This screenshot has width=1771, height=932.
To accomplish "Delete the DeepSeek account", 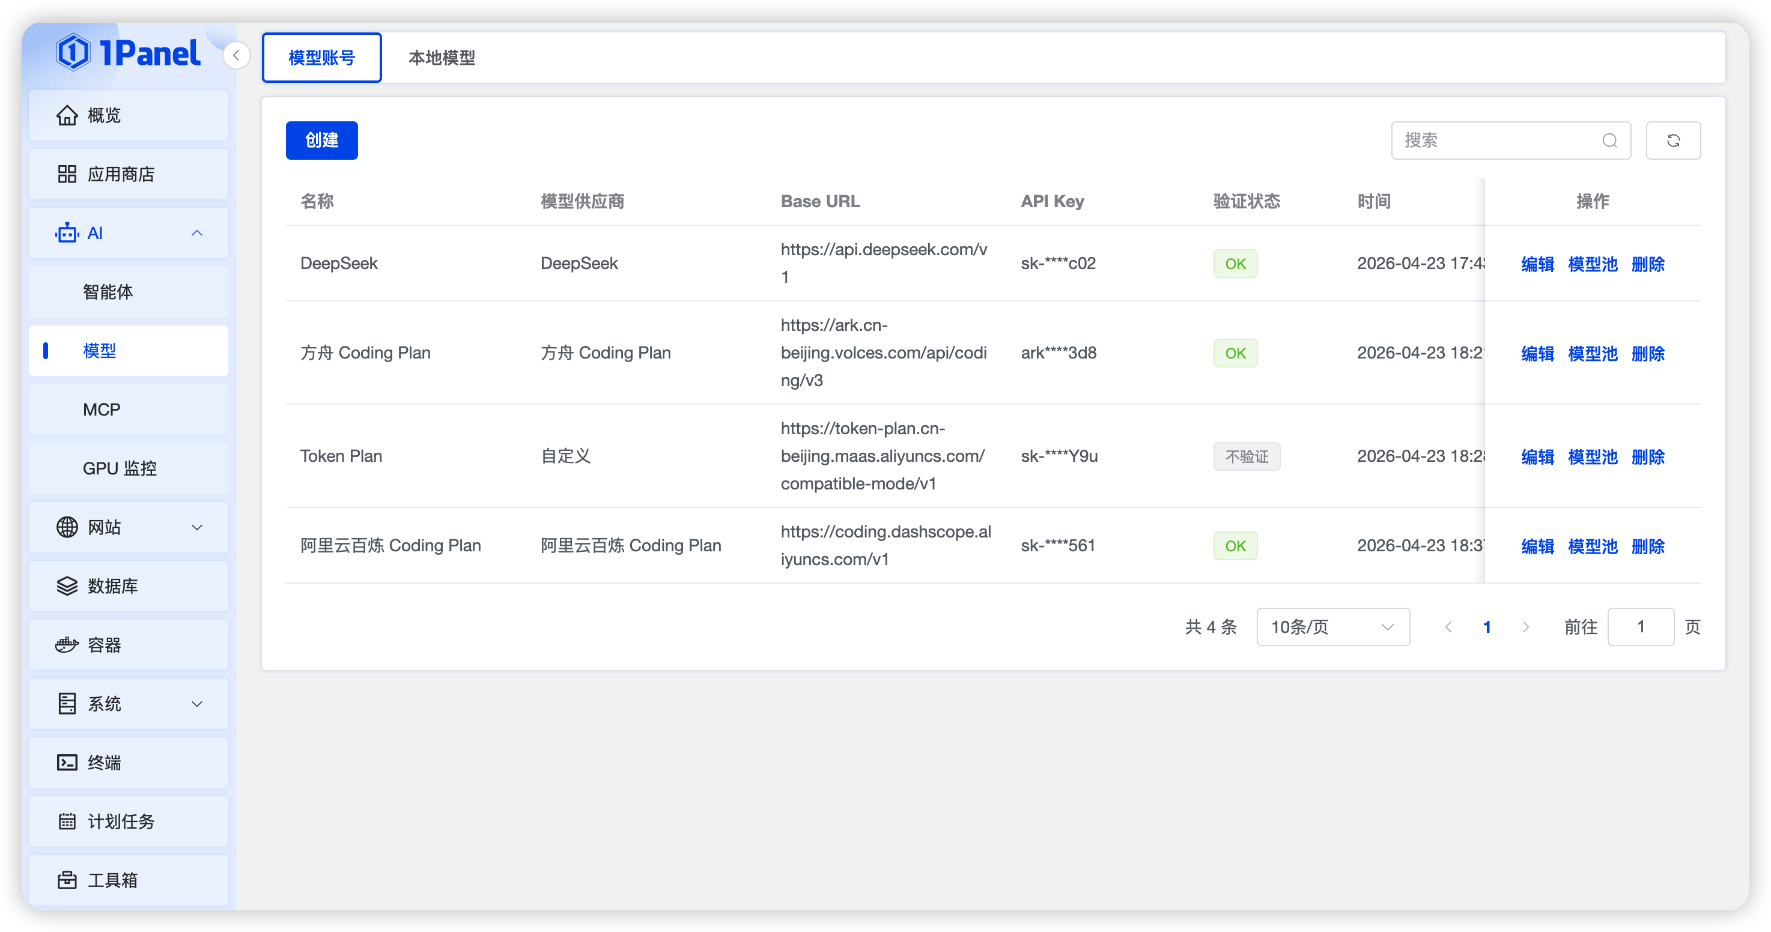I will point(1647,264).
